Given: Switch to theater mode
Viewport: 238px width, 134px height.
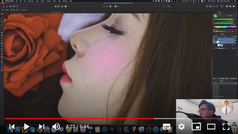Looking at the screenshot, I should [x=211, y=127].
